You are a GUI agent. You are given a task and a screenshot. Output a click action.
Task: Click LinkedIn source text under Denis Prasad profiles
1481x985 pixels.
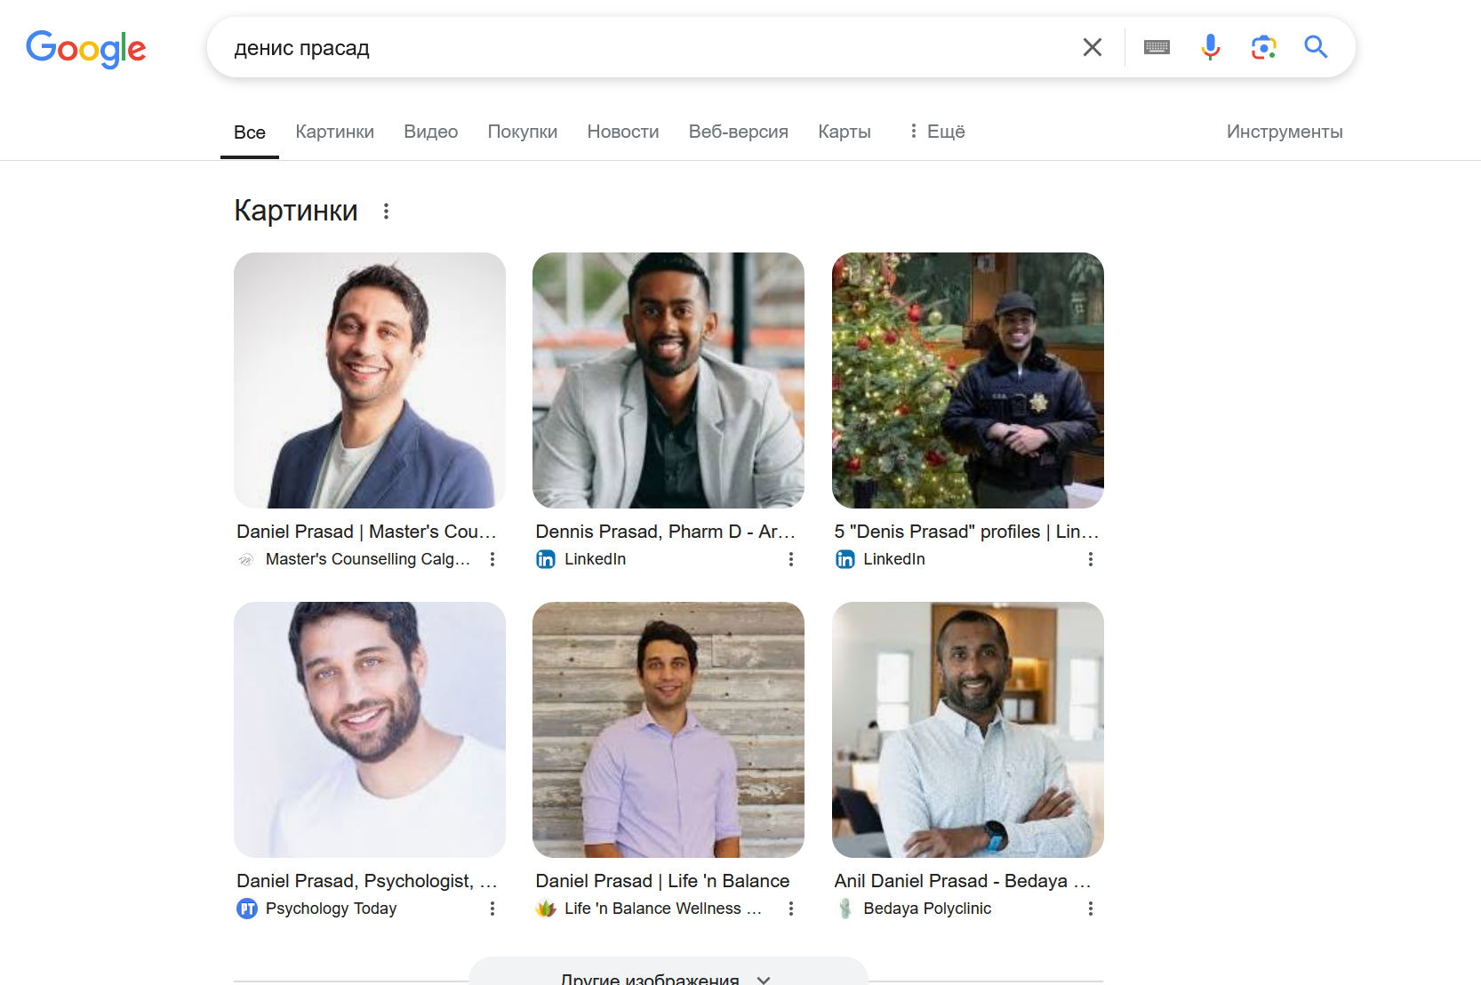click(x=894, y=559)
